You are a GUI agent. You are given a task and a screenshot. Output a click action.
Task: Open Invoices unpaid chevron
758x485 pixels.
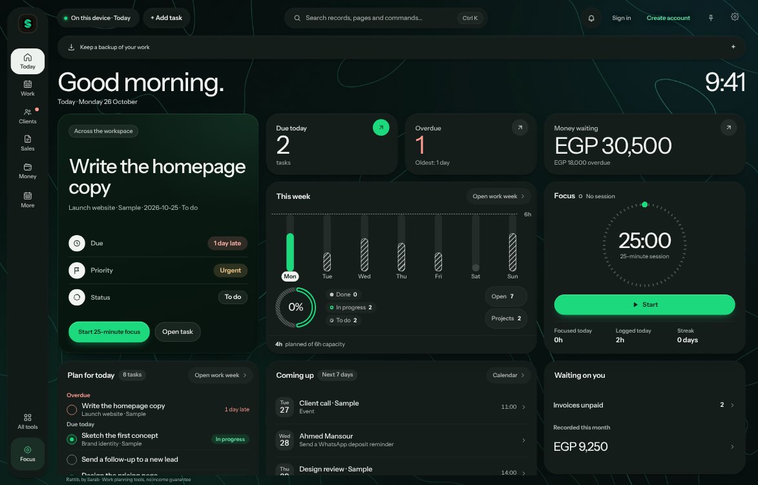pyautogui.click(x=732, y=406)
